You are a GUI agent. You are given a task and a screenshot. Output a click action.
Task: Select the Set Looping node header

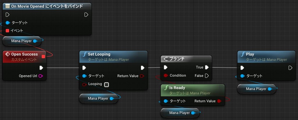(x=113, y=57)
